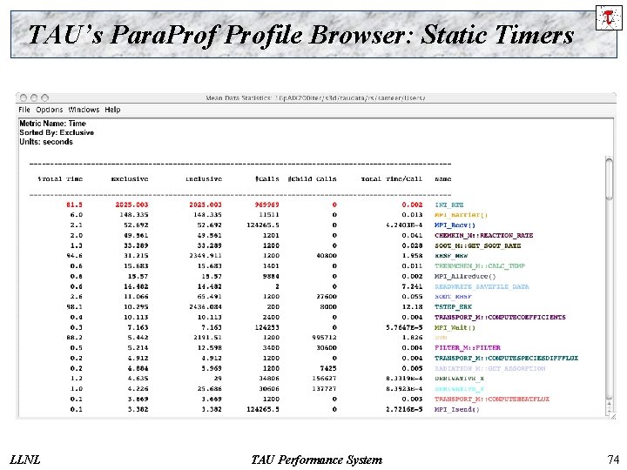
Task: Click the #child calls column header
Action: [x=312, y=179]
